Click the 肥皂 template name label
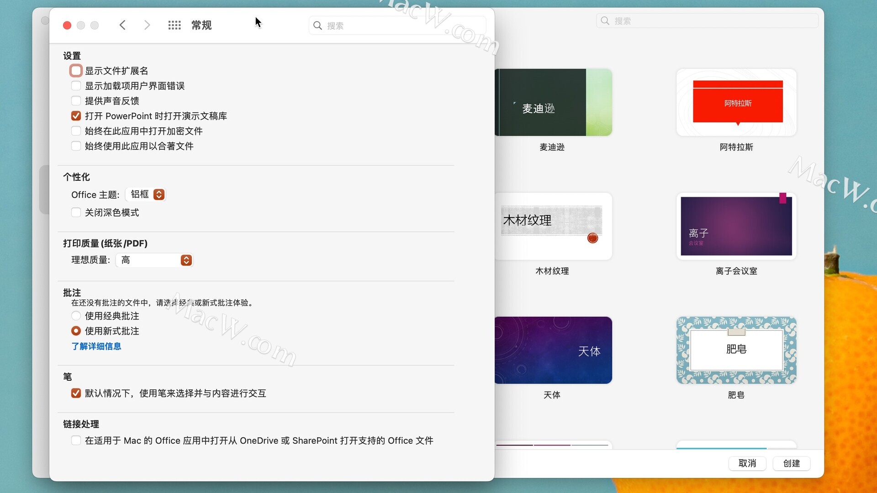 [x=736, y=395]
